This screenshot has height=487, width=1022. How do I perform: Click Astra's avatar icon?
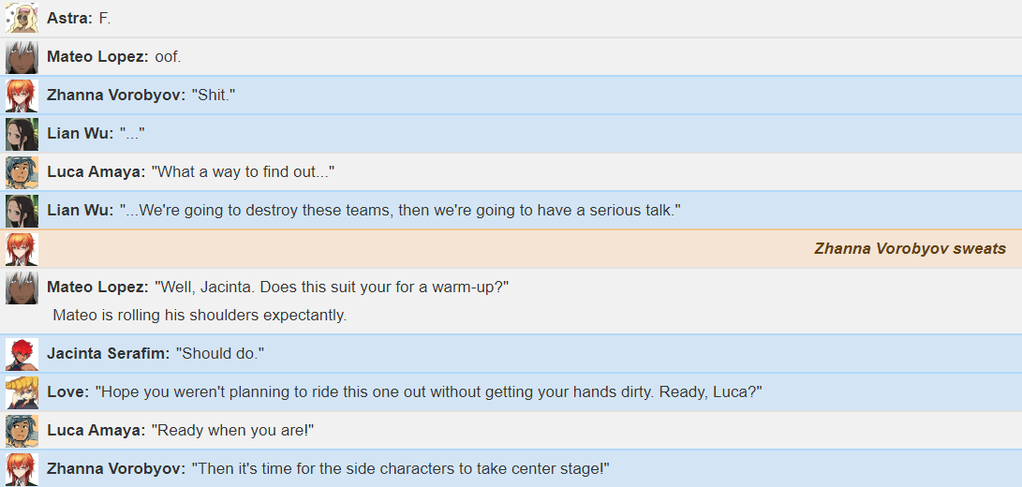pos(22,18)
